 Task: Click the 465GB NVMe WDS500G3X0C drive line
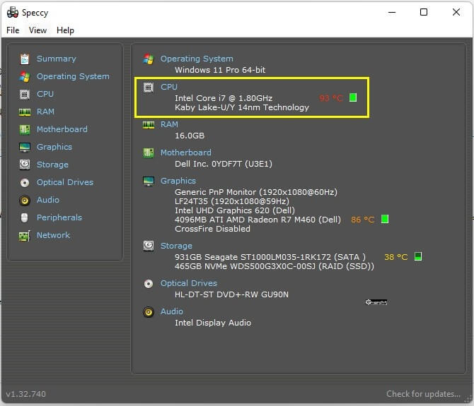[x=274, y=266]
